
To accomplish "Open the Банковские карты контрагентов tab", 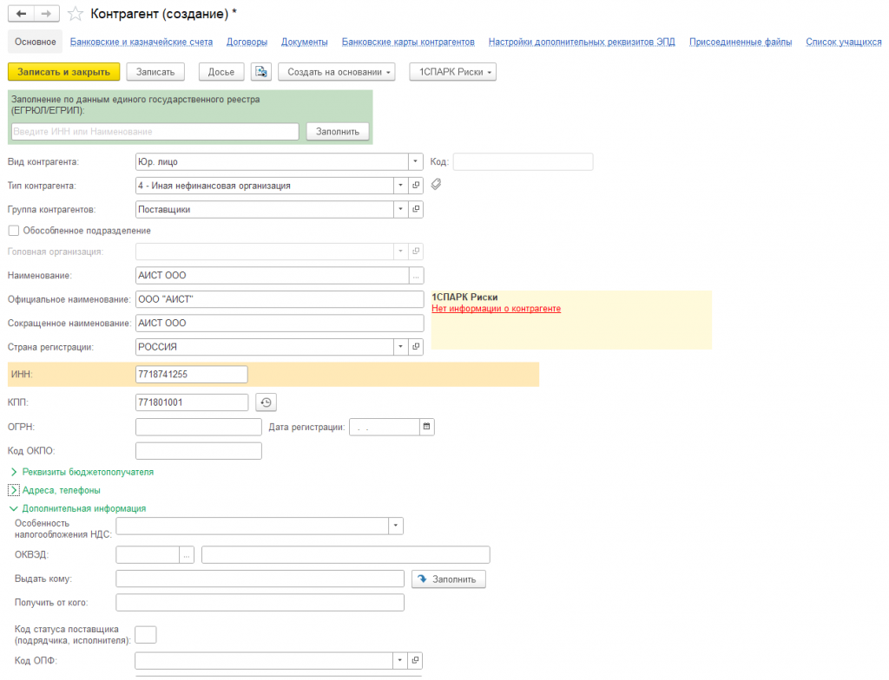I will [x=408, y=42].
